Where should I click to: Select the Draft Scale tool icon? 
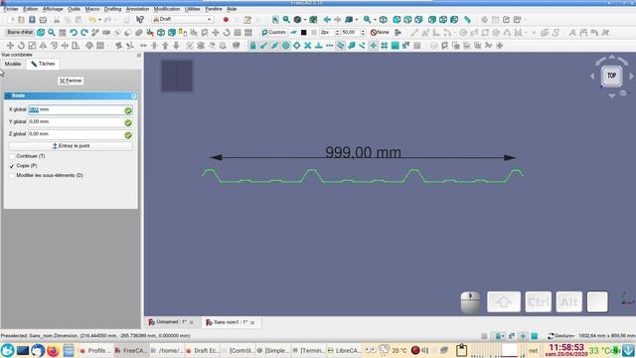[x=32, y=46]
